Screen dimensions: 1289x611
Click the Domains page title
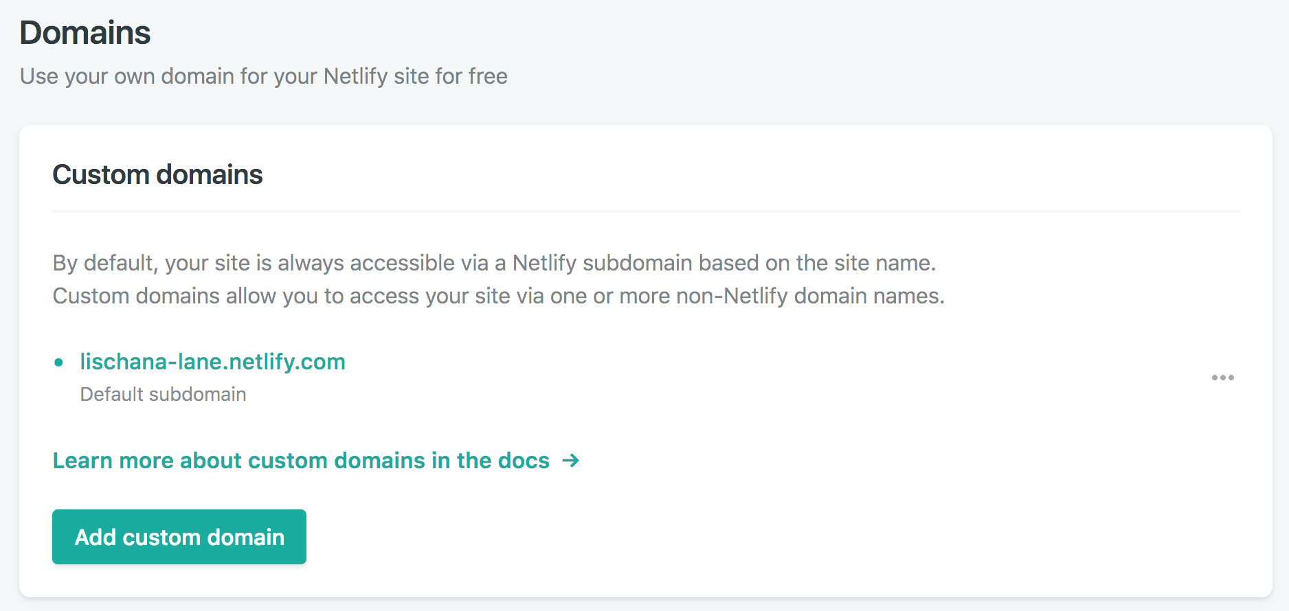tap(85, 32)
